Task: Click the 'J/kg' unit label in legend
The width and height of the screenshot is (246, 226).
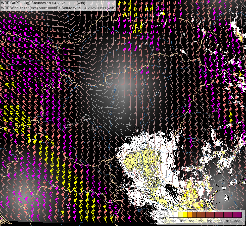Action: pyautogui.click(x=163, y=222)
